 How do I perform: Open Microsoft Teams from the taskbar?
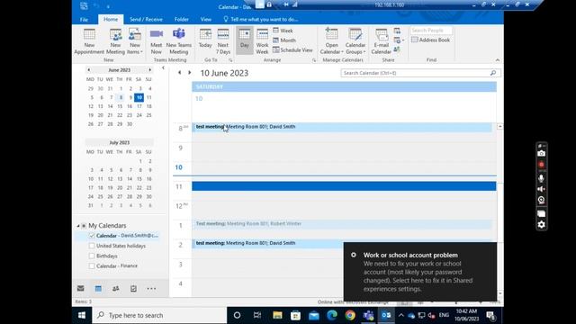368,315
